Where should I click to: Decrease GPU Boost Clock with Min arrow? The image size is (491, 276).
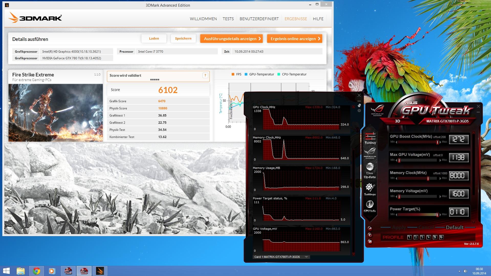396,142
